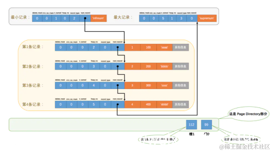Click heap_no value 4 in 第3条记录 row
The image size is (272, 152).
pos(94,85)
